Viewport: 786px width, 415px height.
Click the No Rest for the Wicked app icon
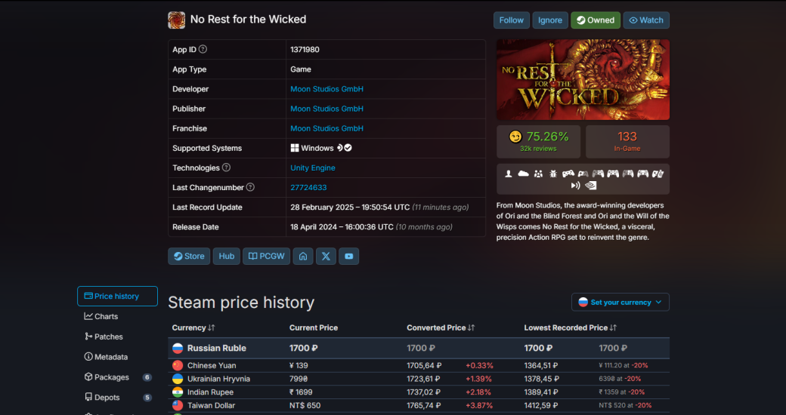pos(176,20)
